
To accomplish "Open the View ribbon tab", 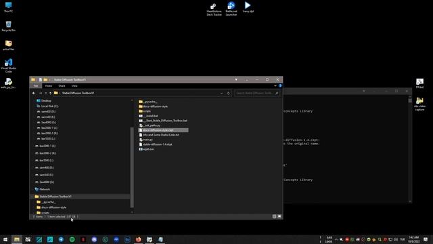I will 74,86.
